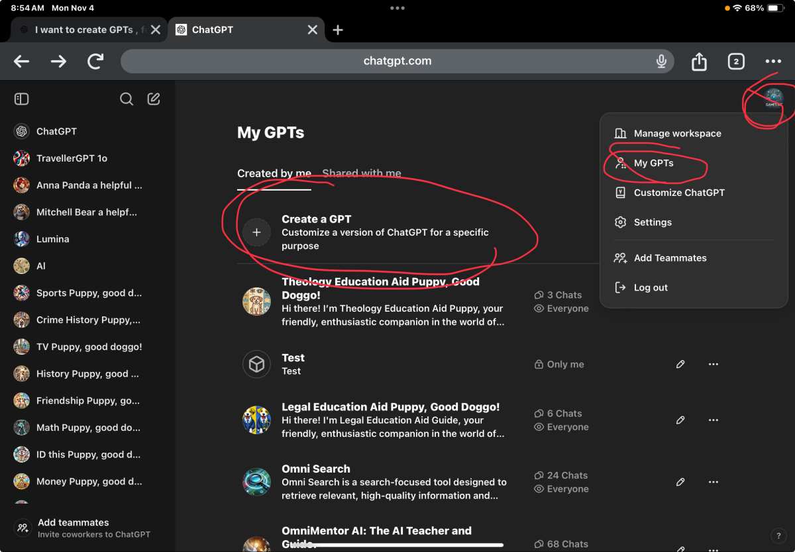Click the profile avatar in top right
This screenshot has width=795, height=552.
tap(774, 99)
